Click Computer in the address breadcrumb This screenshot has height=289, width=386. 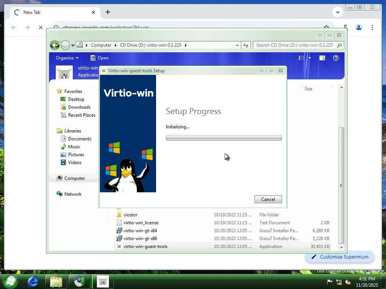point(101,45)
